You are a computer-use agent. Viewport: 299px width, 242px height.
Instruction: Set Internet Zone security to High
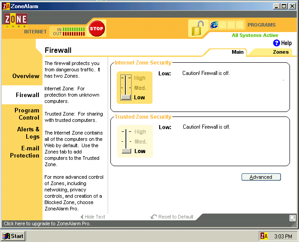(140, 78)
